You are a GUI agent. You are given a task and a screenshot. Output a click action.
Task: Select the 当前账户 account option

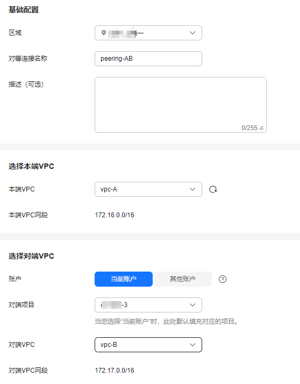pyautogui.click(x=124, y=279)
